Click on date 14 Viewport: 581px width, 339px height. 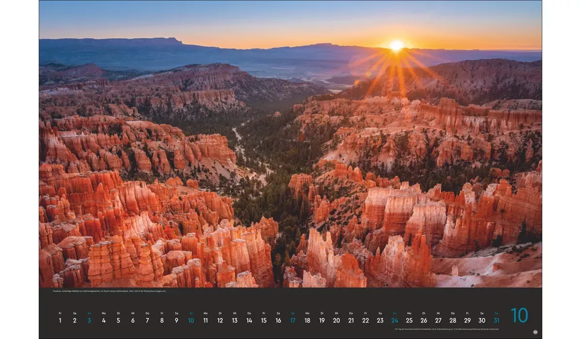(x=249, y=321)
